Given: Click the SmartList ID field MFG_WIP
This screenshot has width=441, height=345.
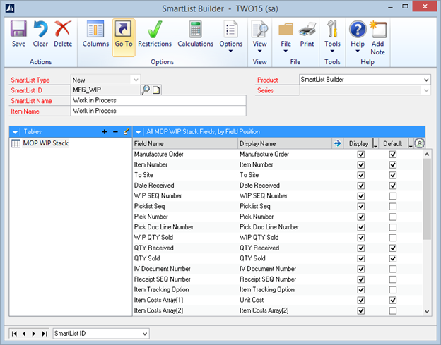Looking at the screenshot, I should 105,90.
